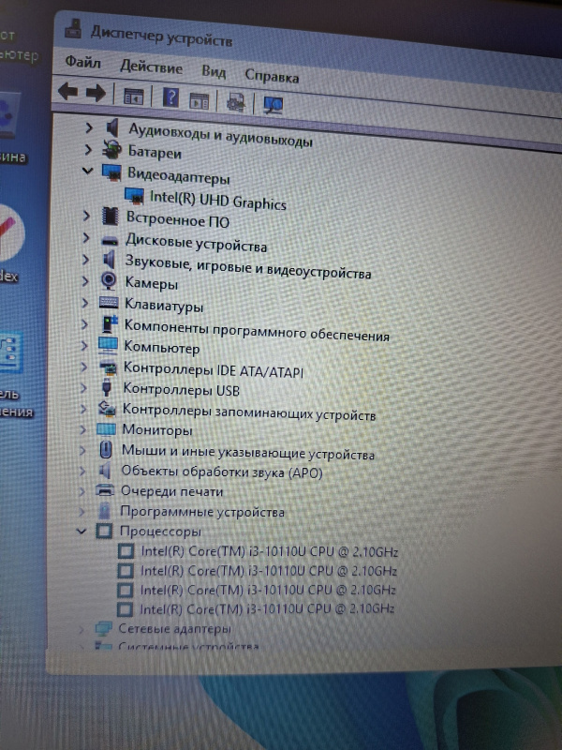This screenshot has width=562, height=750.
Task: Click the Back arrow toolbar button
Action: 67,91
